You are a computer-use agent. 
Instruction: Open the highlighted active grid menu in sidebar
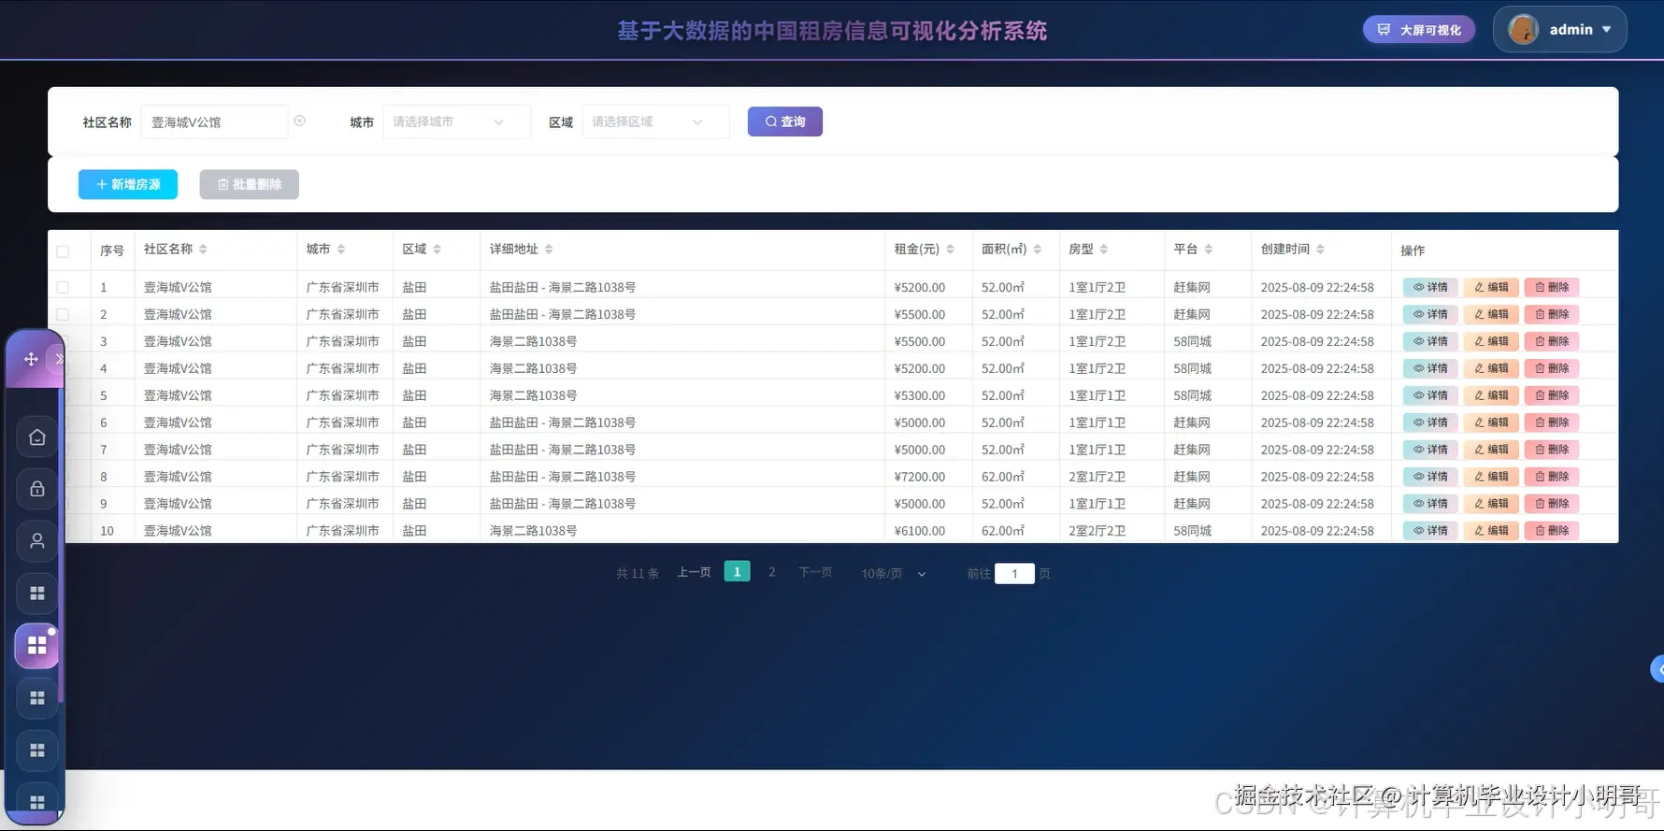click(37, 646)
